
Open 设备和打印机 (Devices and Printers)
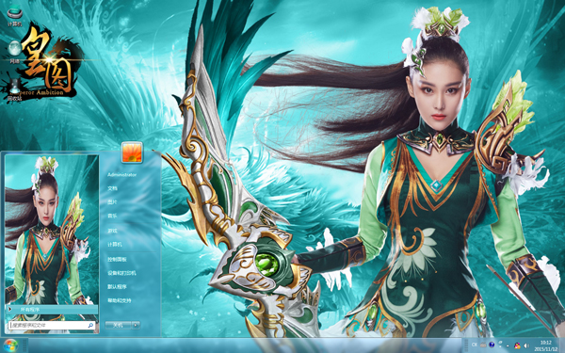click(121, 273)
